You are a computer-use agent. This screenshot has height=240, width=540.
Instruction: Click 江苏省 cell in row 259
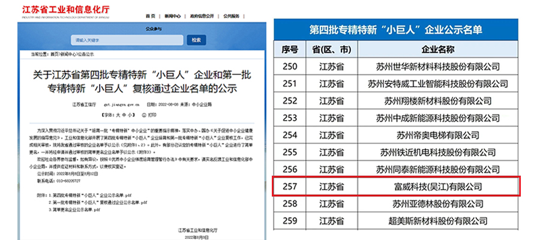331,220
